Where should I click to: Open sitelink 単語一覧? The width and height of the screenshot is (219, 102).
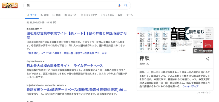69,53
